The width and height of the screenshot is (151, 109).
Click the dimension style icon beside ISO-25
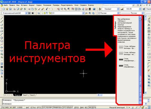click(x=122, y=9)
